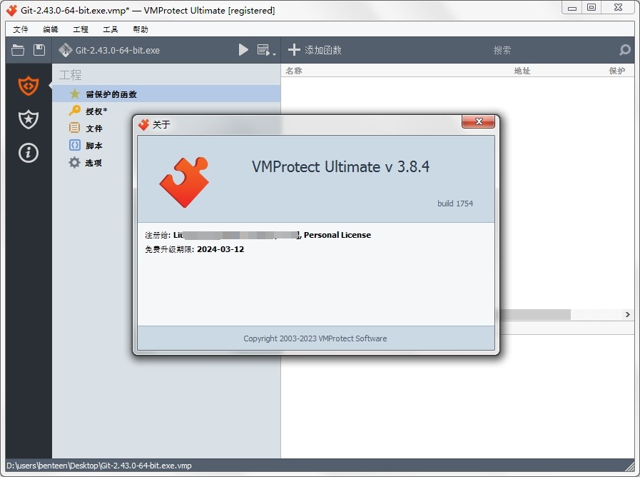Click the horizontal scrollbar thumb
The height and width of the screenshot is (477, 640).
tap(535, 314)
